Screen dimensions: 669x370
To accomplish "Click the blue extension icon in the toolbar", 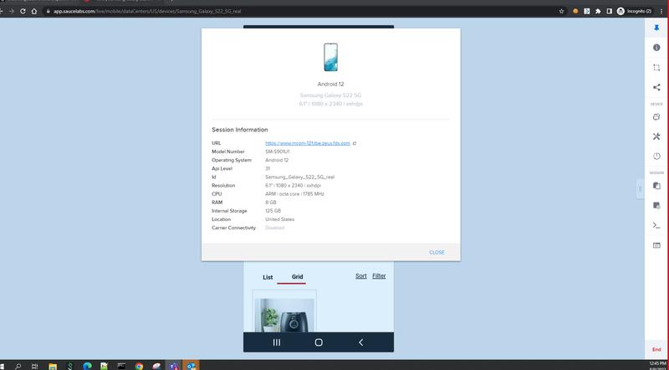I will (x=587, y=11).
